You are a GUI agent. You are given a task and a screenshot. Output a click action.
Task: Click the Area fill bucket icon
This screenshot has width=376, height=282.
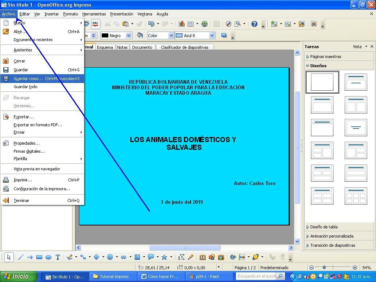[x=140, y=36]
